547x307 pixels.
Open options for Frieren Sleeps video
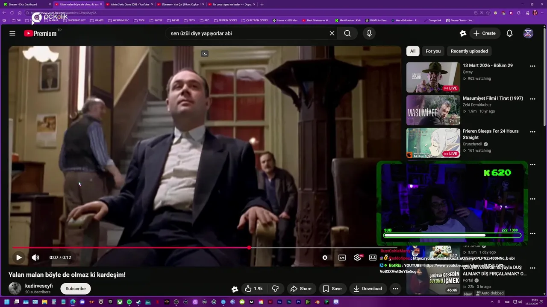[532, 132]
